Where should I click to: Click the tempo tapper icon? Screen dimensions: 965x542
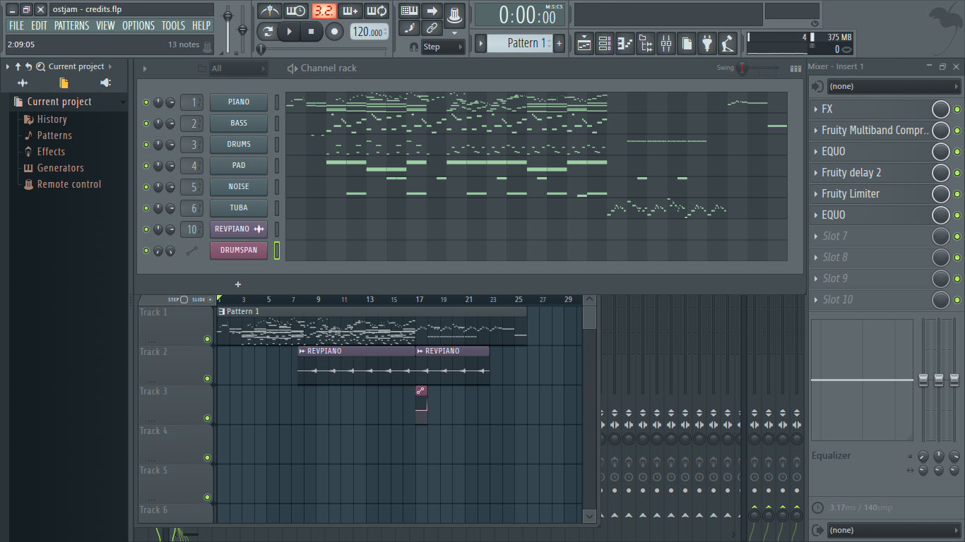pos(728,44)
